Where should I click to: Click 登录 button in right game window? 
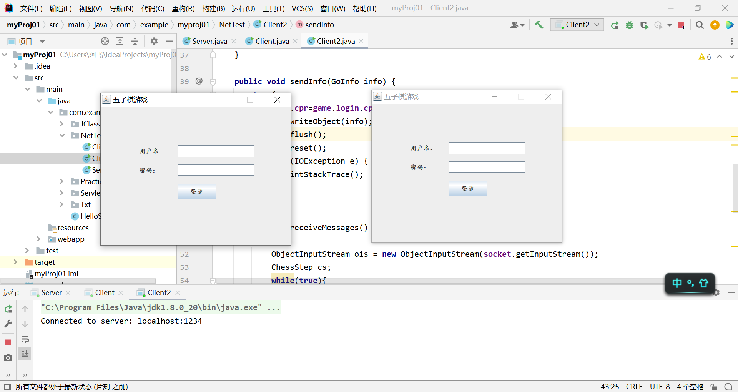pos(468,188)
